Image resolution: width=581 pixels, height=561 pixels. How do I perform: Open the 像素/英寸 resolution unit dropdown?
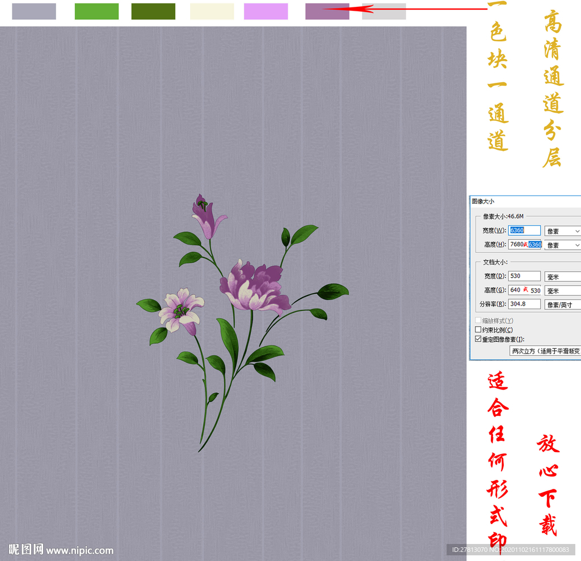click(x=562, y=305)
